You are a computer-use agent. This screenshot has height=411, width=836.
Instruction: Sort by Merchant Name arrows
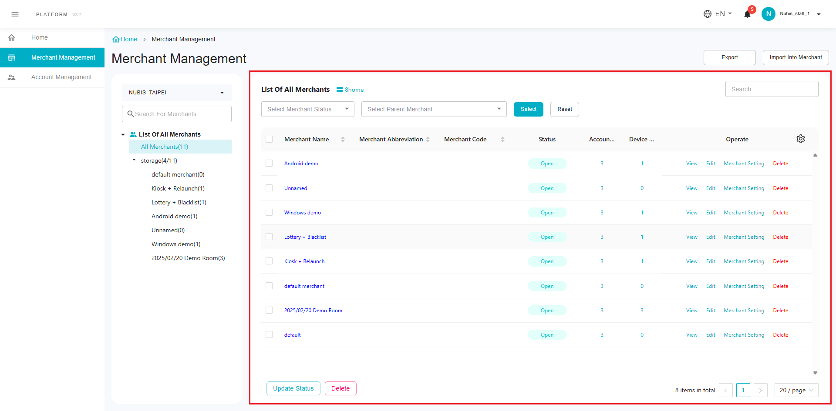pos(343,140)
